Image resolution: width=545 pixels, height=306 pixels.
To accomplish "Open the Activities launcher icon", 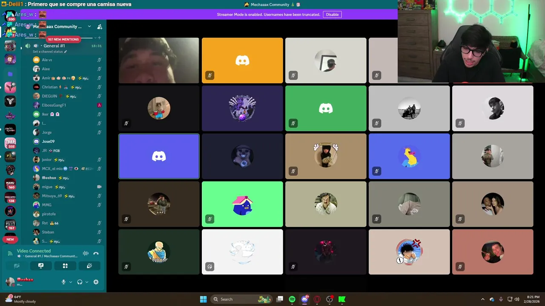I will click(65, 266).
